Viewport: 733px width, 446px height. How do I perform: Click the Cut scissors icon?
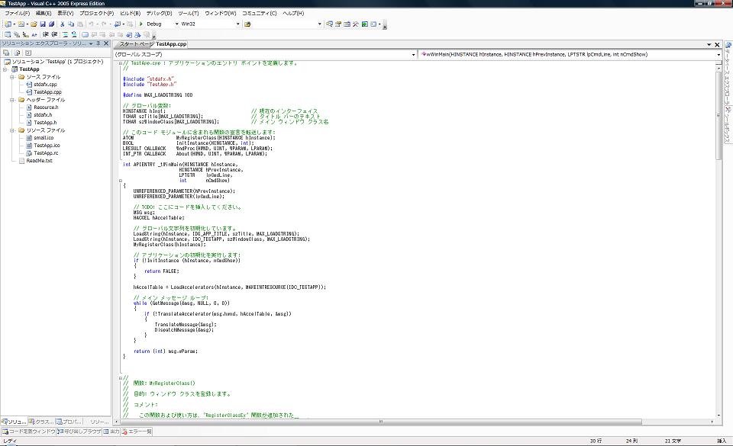(63, 24)
